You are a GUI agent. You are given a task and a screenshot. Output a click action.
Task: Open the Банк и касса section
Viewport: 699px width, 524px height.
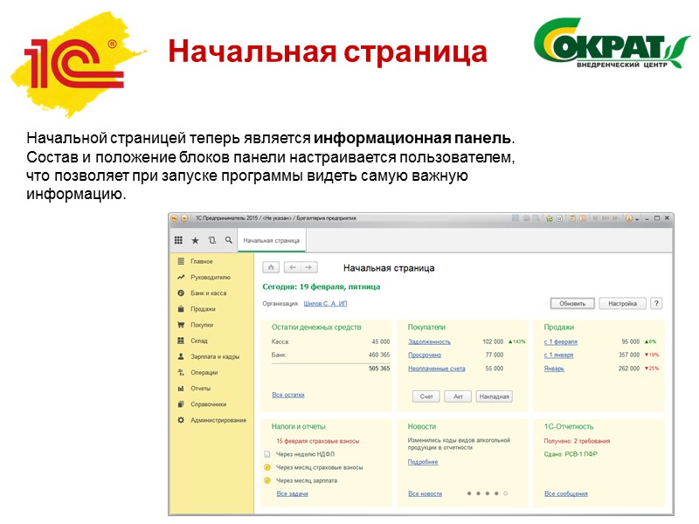coord(208,293)
